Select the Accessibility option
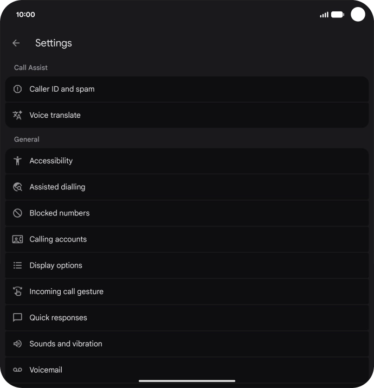Screen dimensions: 374x388 click(x=186, y=161)
